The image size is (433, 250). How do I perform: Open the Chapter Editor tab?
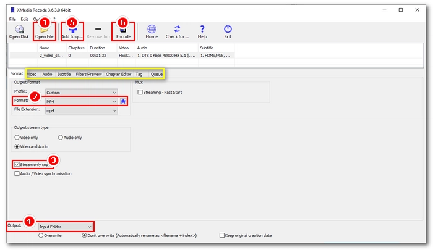coord(119,74)
